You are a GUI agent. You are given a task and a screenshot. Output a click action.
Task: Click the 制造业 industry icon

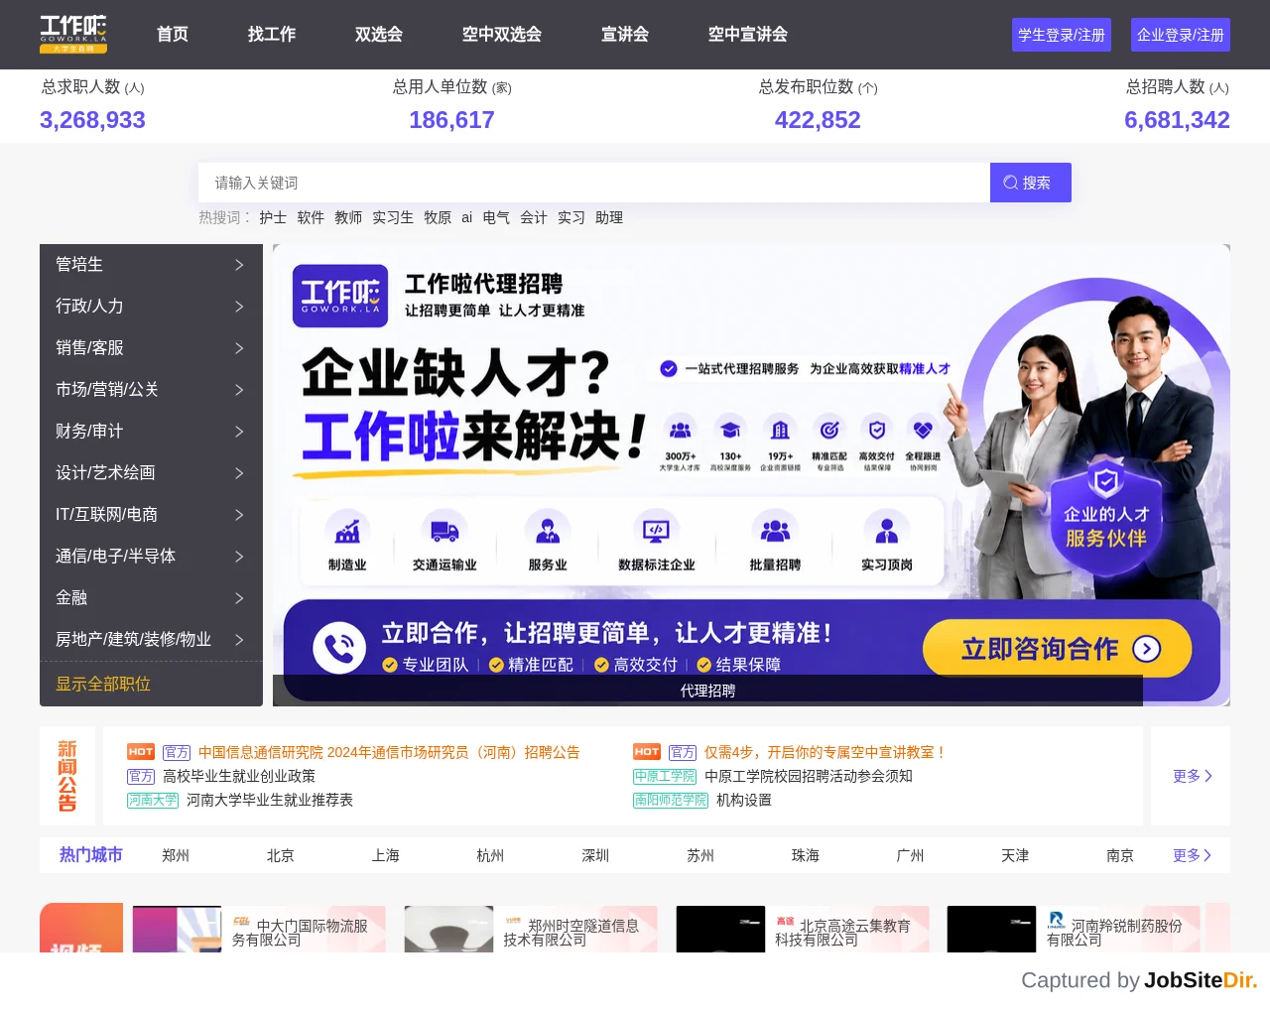347,531
